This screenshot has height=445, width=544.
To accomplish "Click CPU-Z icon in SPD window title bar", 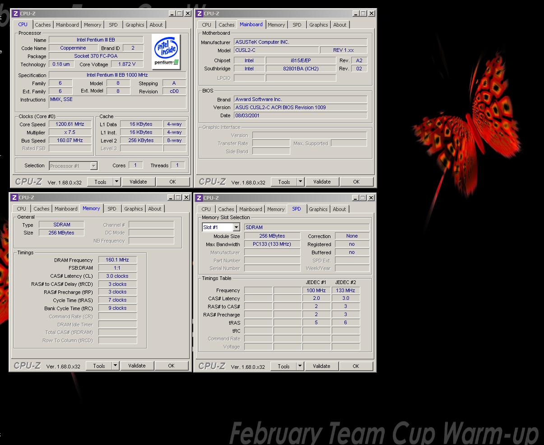I will pos(199,198).
